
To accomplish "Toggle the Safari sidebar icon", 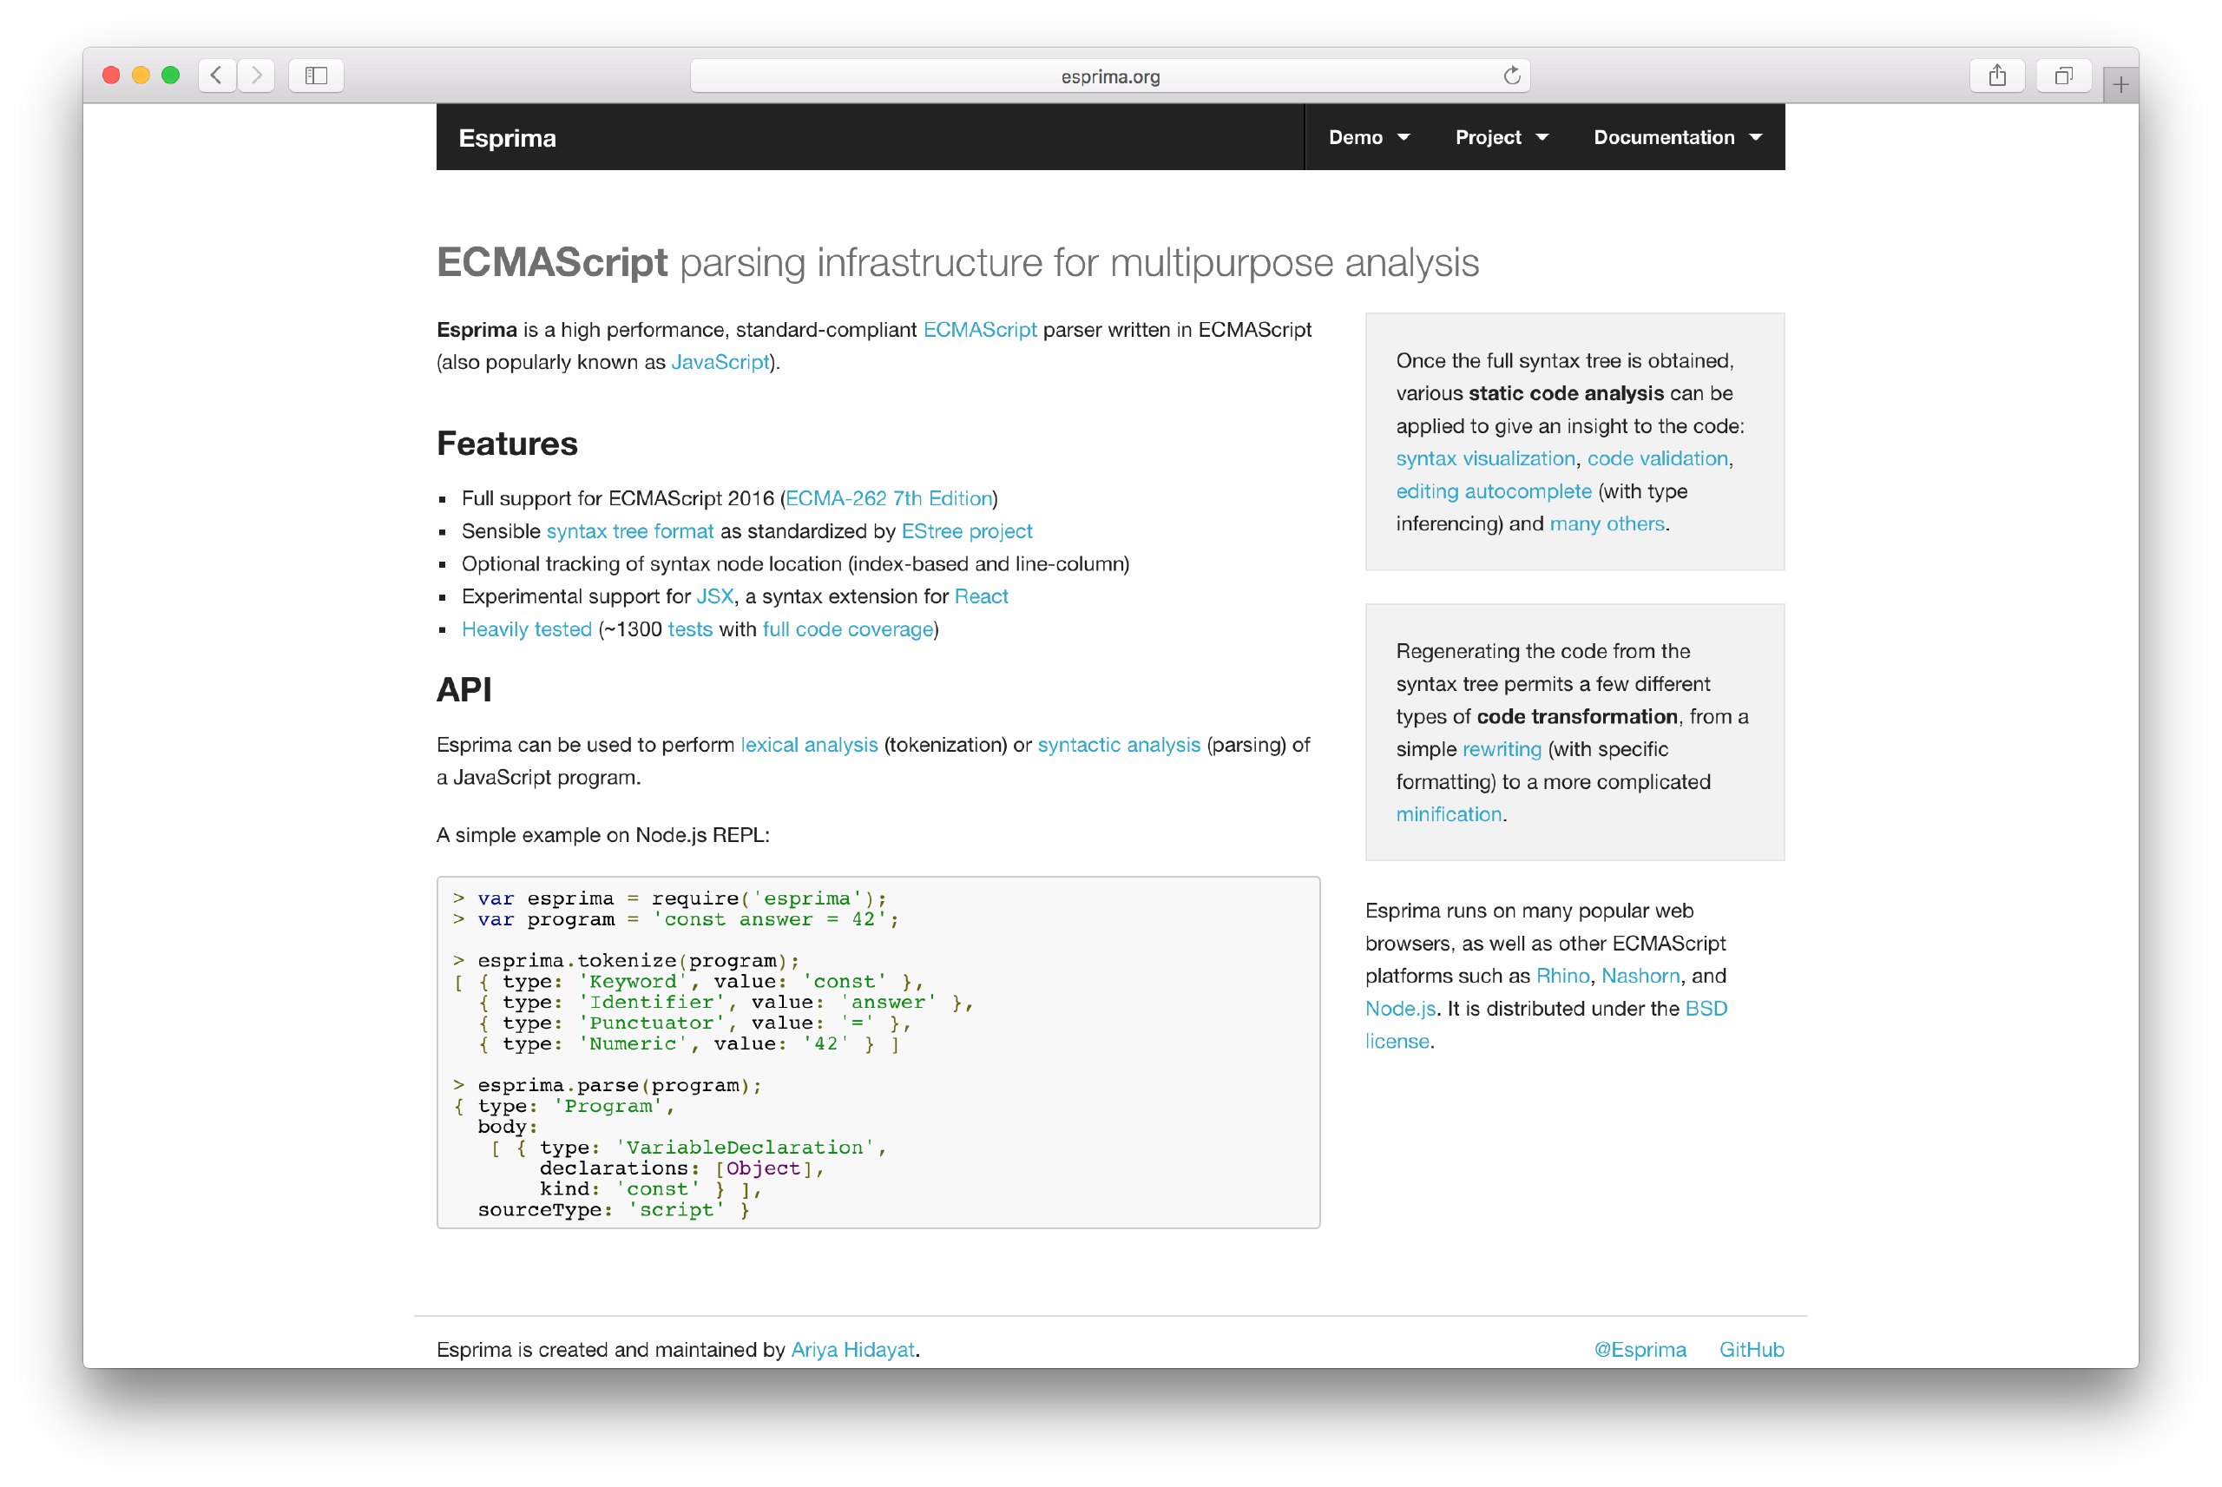I will (x=317, y=75).
